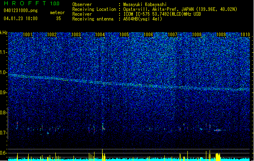
Task: Click the wide yellow intensity burst near 1009
Action: 218,157
